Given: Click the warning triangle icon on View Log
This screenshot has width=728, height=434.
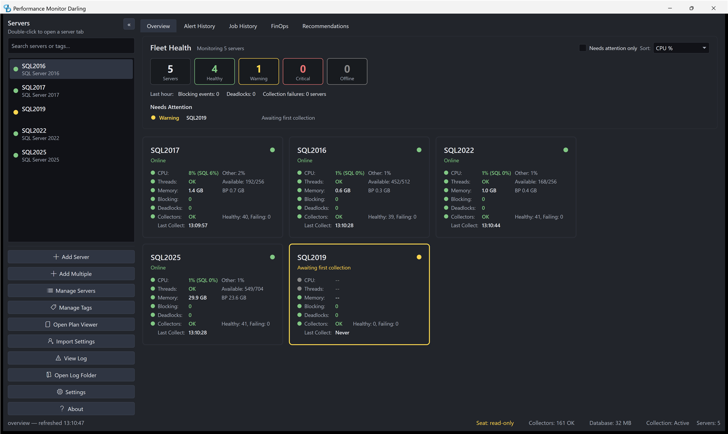Looking at the screenshot, I should (58, 358).
